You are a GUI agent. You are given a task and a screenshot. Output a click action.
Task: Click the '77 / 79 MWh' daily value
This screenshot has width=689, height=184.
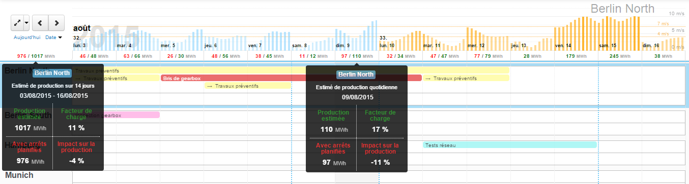click(x=489, y=56)
